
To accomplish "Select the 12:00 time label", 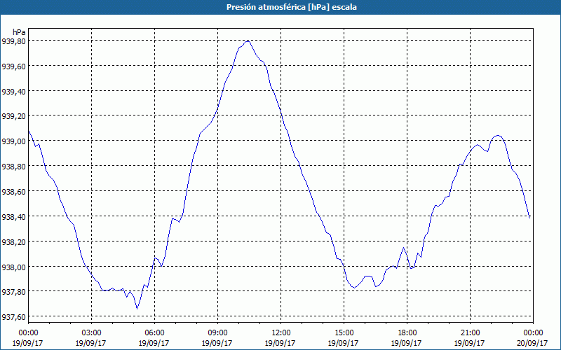I will point(281,333).
